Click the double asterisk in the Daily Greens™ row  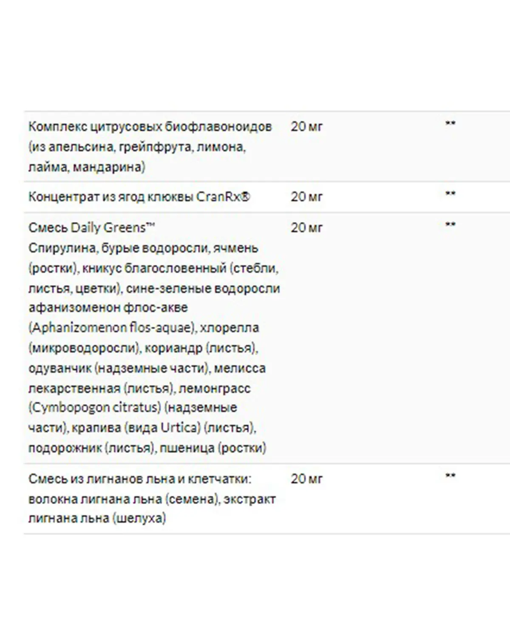[450, 225]
